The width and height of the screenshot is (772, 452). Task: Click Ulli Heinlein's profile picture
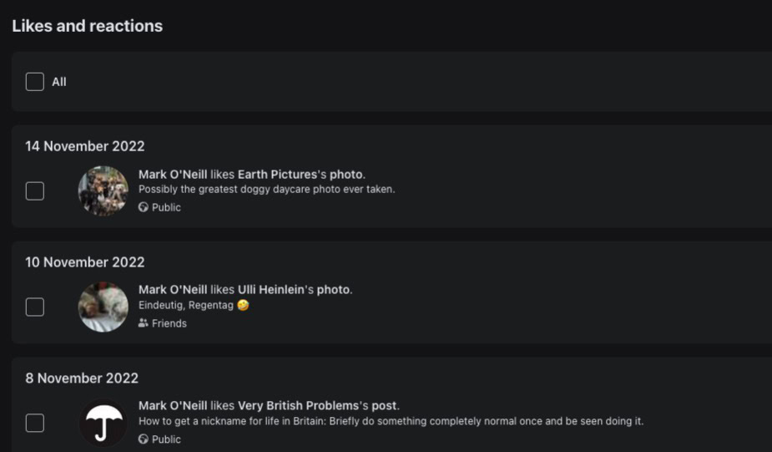[103, 307]
